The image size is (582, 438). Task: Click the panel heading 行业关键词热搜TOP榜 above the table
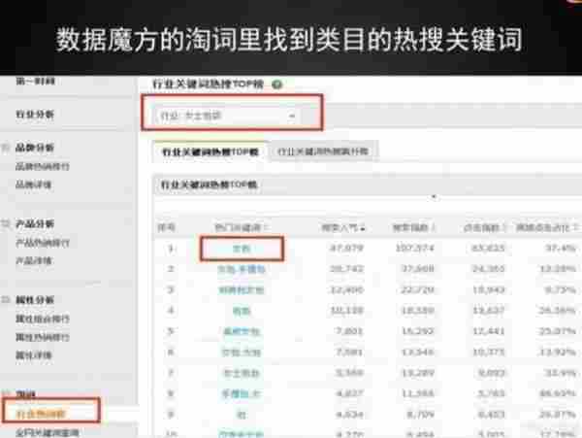(209, 185)
